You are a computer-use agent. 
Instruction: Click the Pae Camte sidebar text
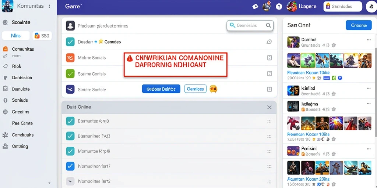[22, 123]
